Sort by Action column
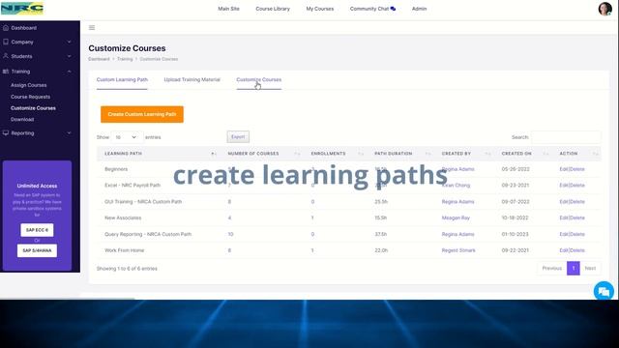 tap(596, 154)
